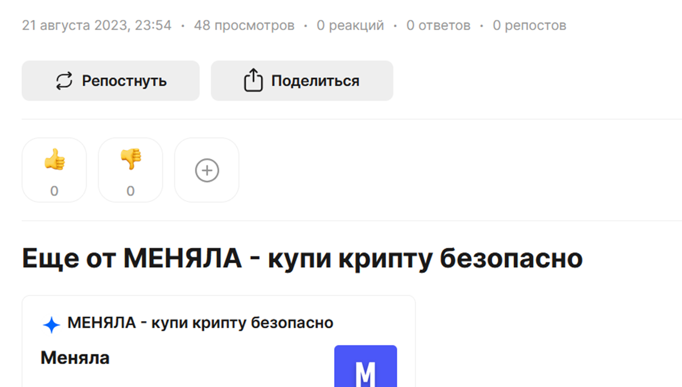Click heading Еще от МЕНЯЛА - купи крипту безопасно
Screen dimensions: 682x387
click(x=302, y=259)
